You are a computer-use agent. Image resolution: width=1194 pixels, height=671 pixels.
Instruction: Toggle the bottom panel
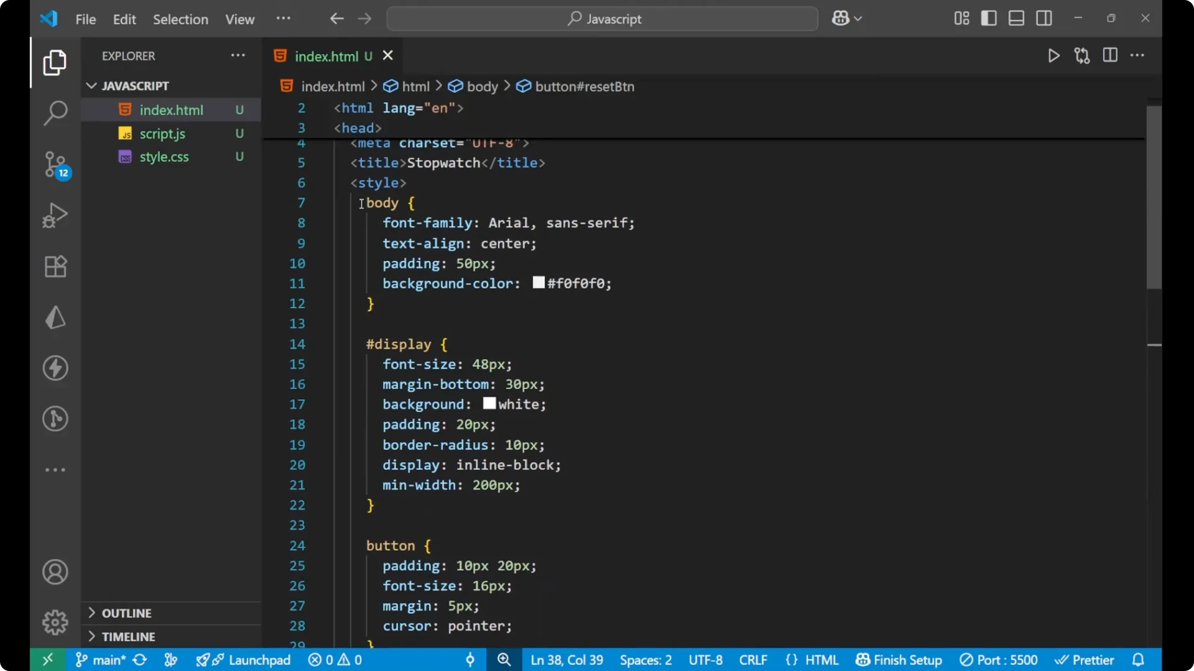pyautogui.click(x=1016, y=18)
